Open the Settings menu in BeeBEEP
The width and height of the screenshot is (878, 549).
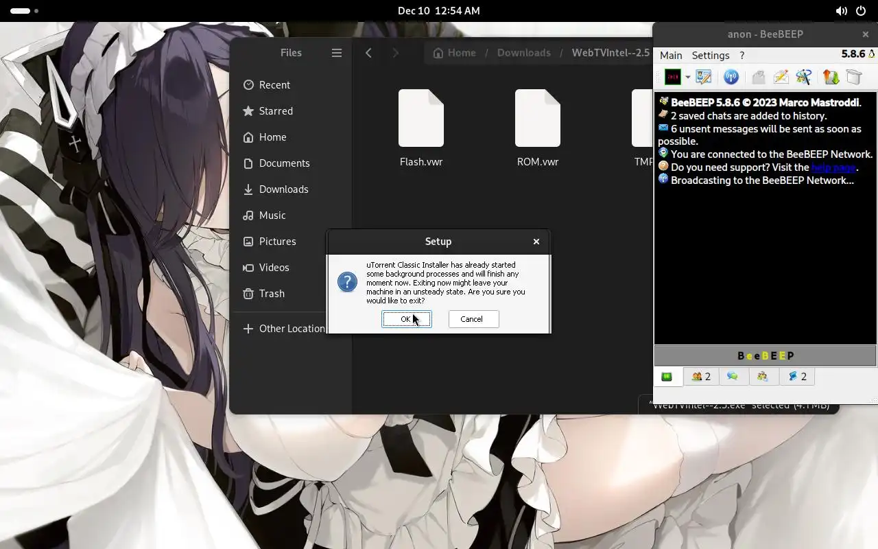[x=711, y=56]
